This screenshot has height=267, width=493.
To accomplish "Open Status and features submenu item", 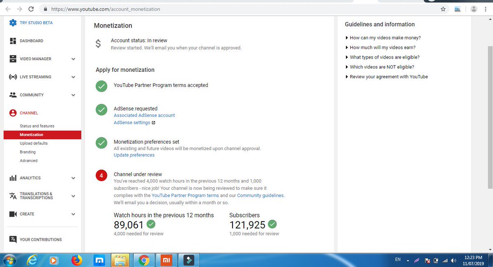I will coord(37,126).
